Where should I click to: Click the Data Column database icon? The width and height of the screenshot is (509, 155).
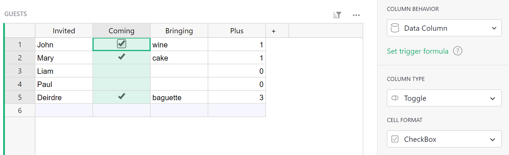click(x=395, y=28)
